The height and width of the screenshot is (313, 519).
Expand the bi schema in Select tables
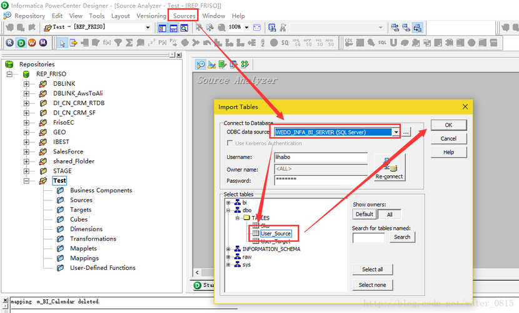pyautogui.click(x=228, y=203)
